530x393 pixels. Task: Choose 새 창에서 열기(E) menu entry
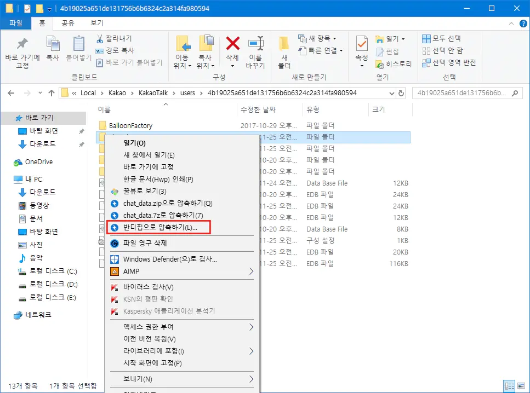tap(182, 155)
